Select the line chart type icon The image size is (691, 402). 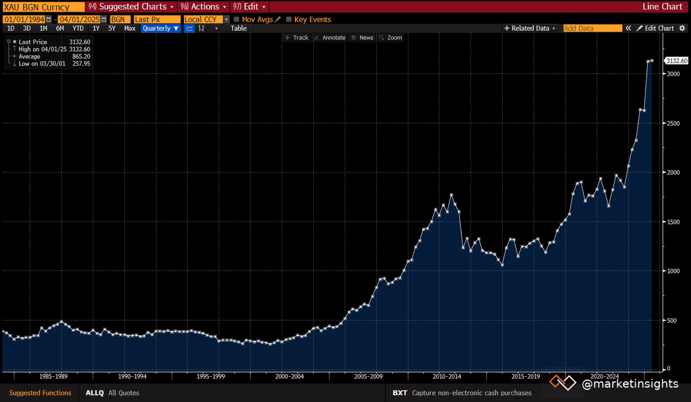point(189,28)
